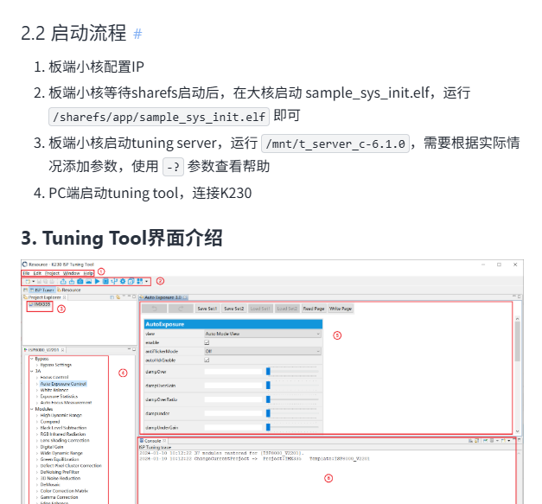Open the view Auto Mode View dropdown

262,333
